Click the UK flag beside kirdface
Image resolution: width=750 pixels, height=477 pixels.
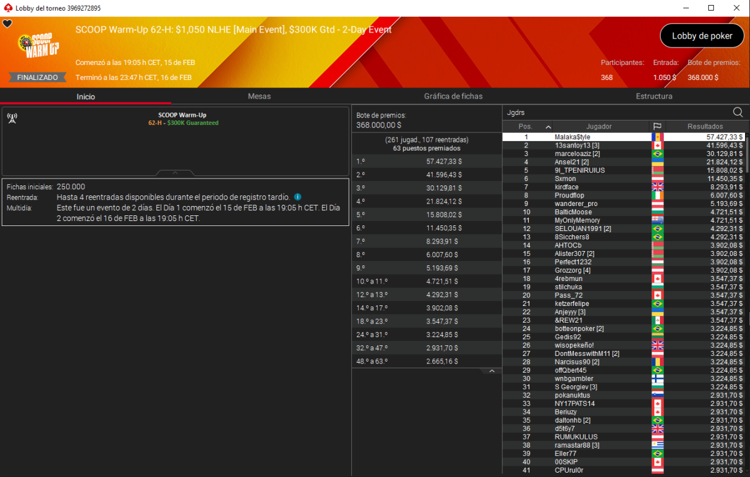coord(657,187)
